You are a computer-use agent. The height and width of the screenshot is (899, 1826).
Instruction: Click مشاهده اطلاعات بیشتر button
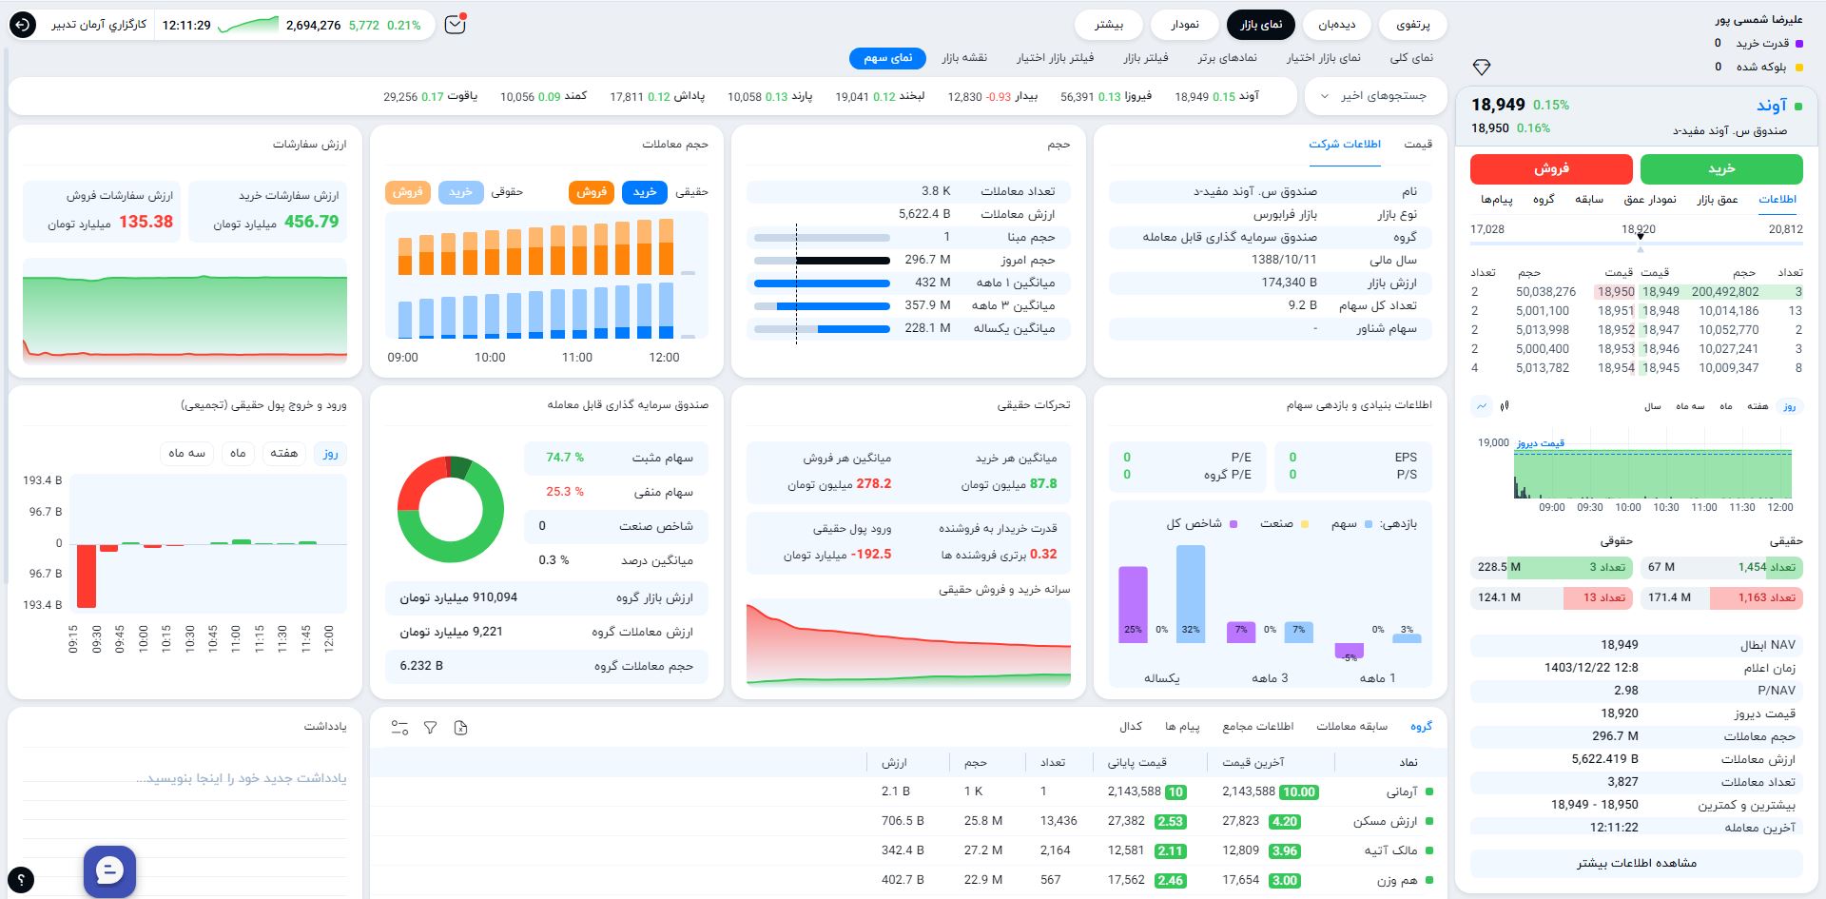pos(1636,863)
